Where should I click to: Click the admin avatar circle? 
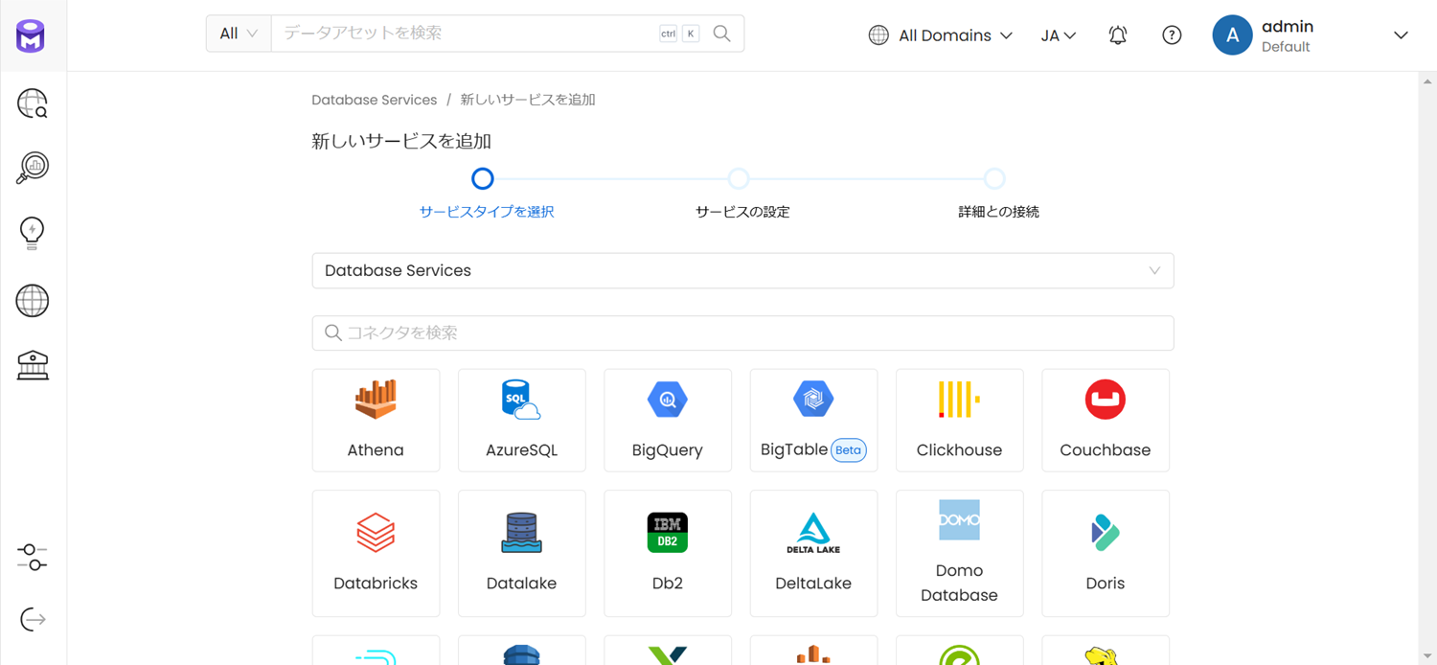(1232, 35)
